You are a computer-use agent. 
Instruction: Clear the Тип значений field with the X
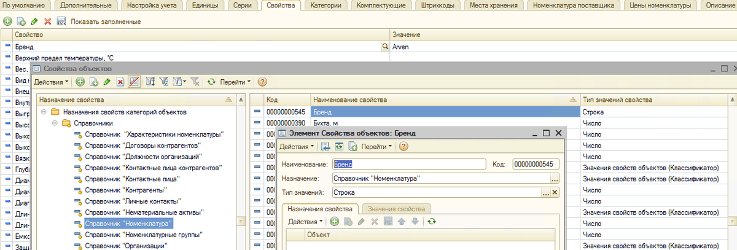(555, 193)
